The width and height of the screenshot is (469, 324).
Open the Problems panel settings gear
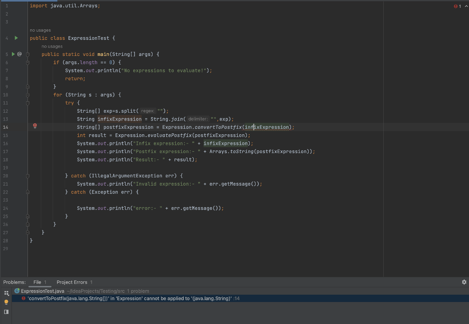(x=464, y=282)
